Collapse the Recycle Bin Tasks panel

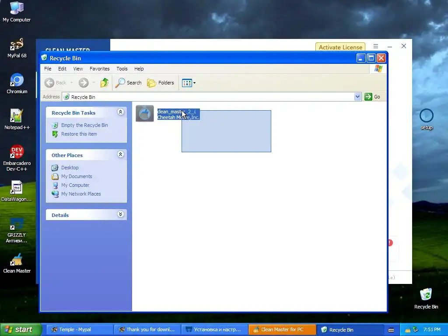coord(121,112)
